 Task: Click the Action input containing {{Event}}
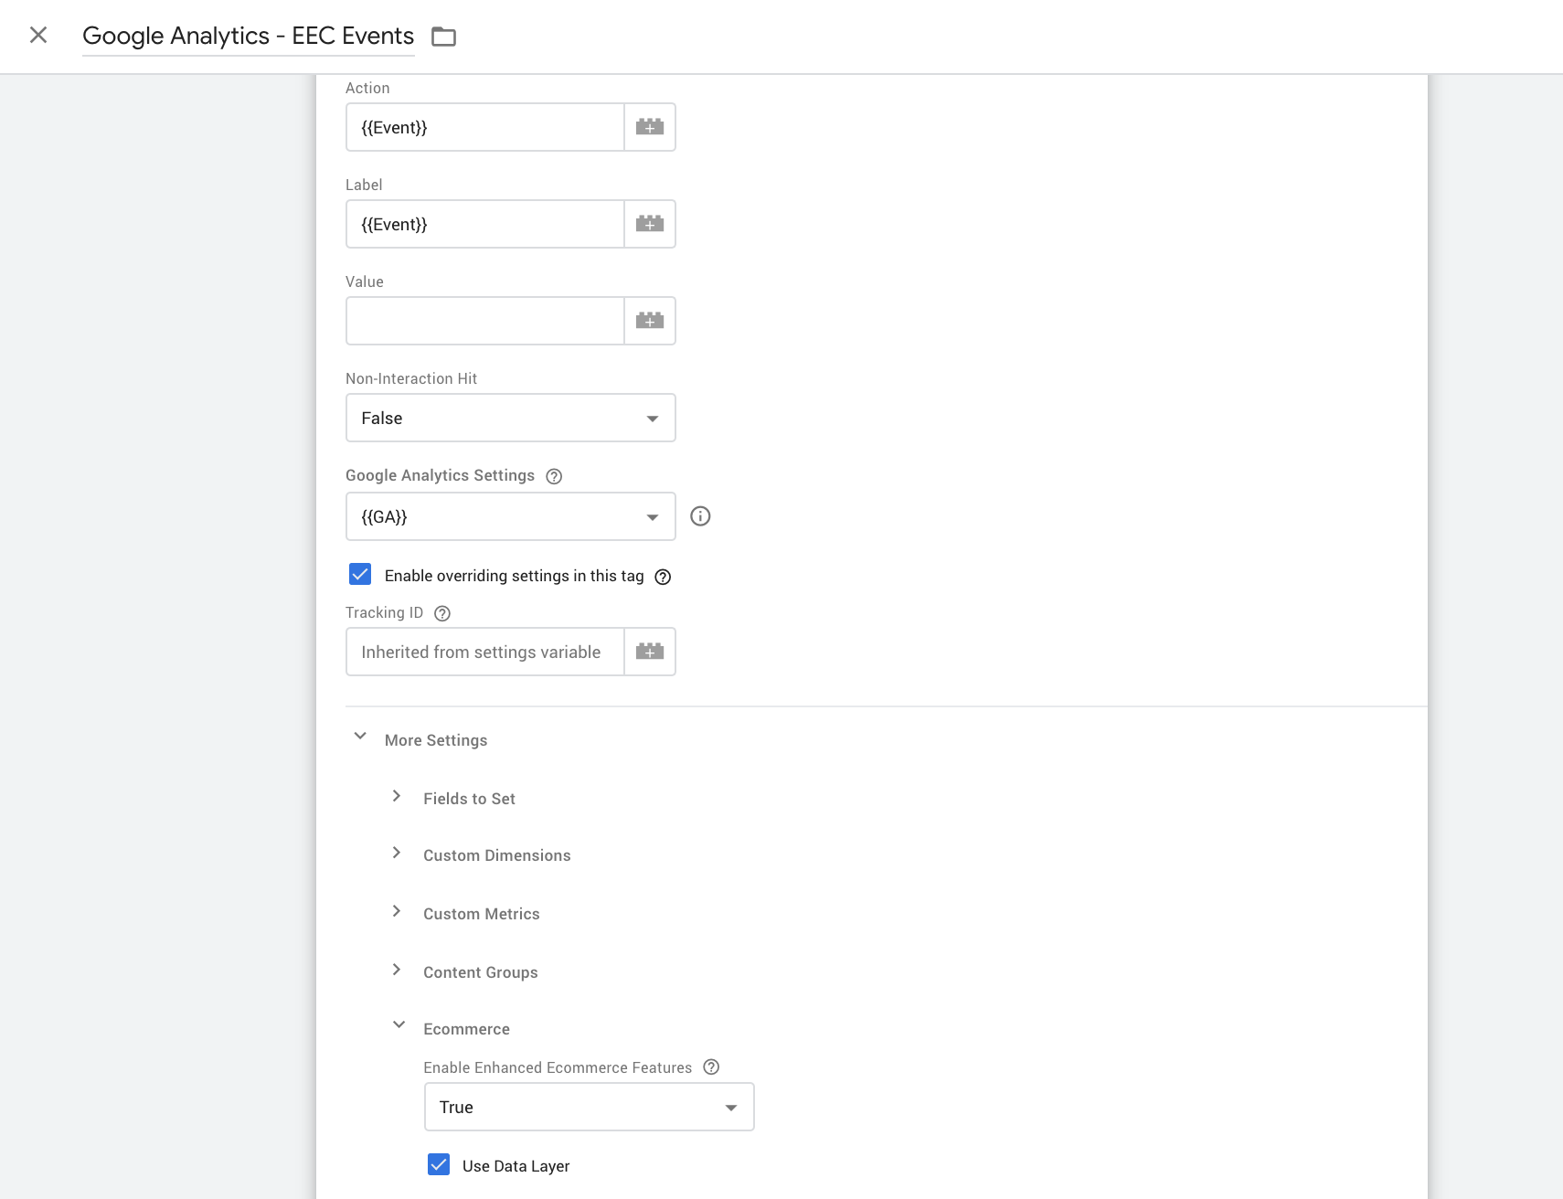pos(485,127)
